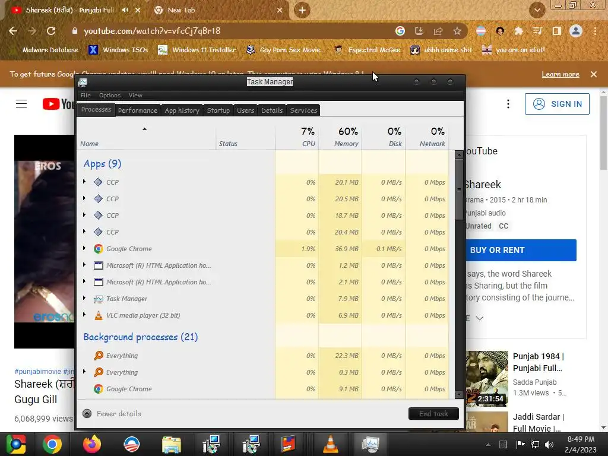
Task: Click YouTube SIGN IN button
Action: pos(557,104)
